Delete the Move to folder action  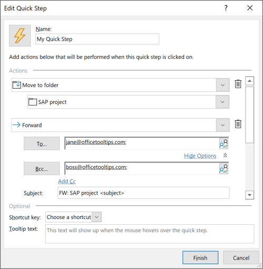tap(238, 84)
